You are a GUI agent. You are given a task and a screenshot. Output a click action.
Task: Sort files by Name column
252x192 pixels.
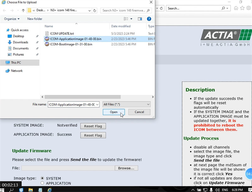pyautogui.click(x=49, y=26)
